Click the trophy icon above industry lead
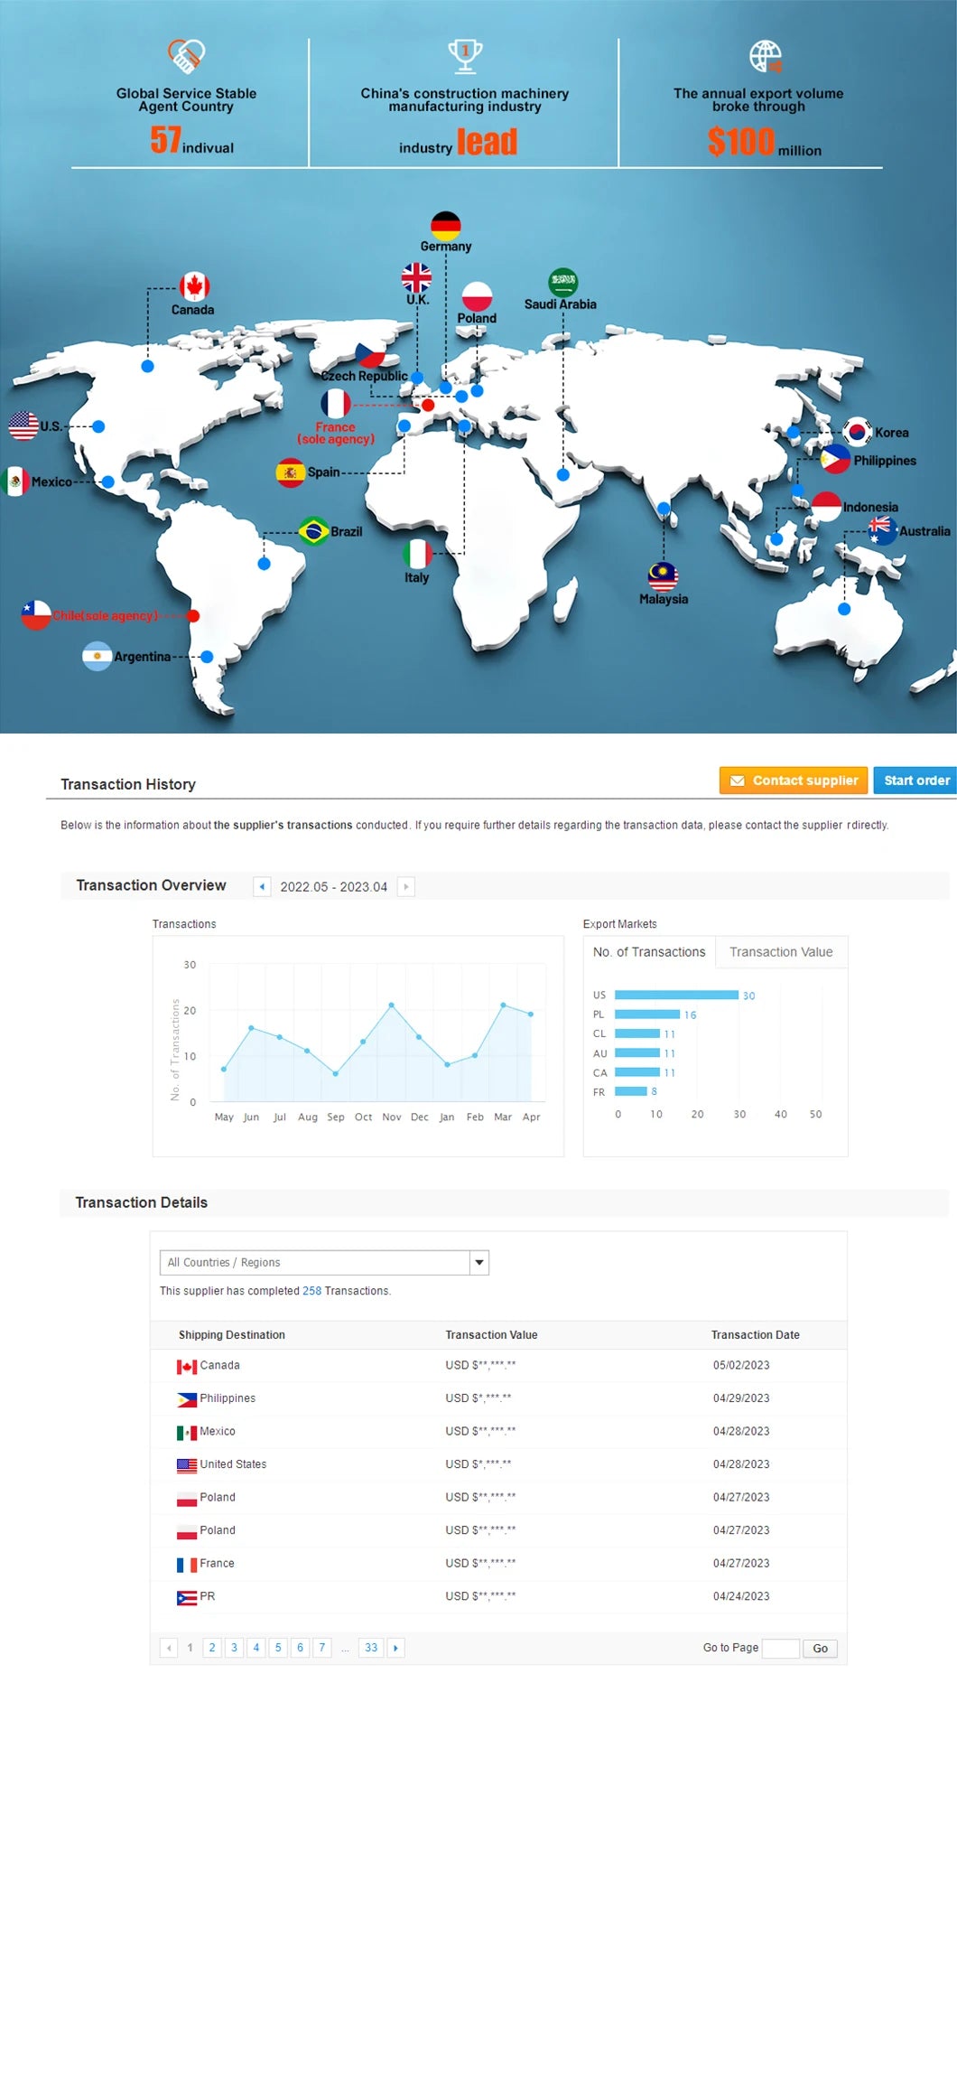This screenshot has width=957, height=2085. pyautogui.click(x=465, y=56)
